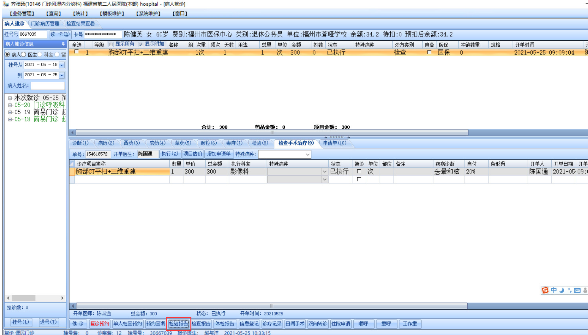The width and height of the screenshot is (588, 335).
Task: Tick the 全选 row checkbox for 胸部CT
Action: tap(76, 52)
